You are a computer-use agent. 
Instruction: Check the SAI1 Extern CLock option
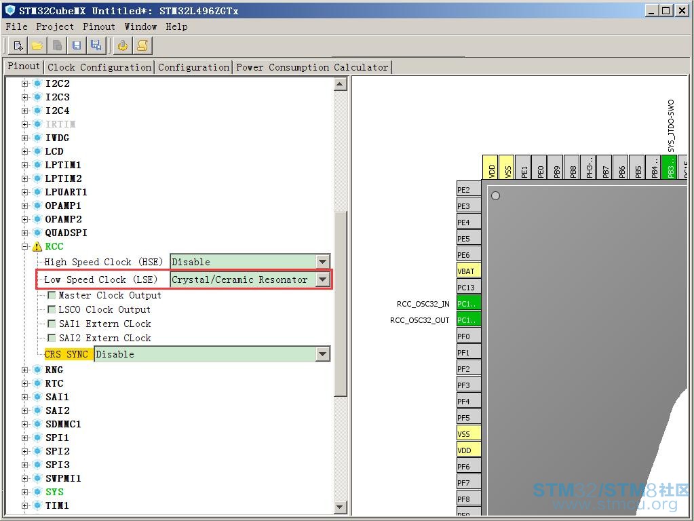(x=52, y=324)
